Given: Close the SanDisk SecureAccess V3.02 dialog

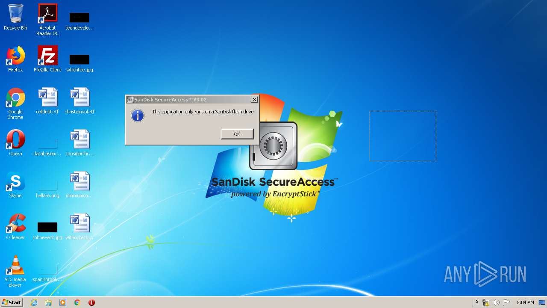Looking at the screenshot, I should [x=254, y=99].
